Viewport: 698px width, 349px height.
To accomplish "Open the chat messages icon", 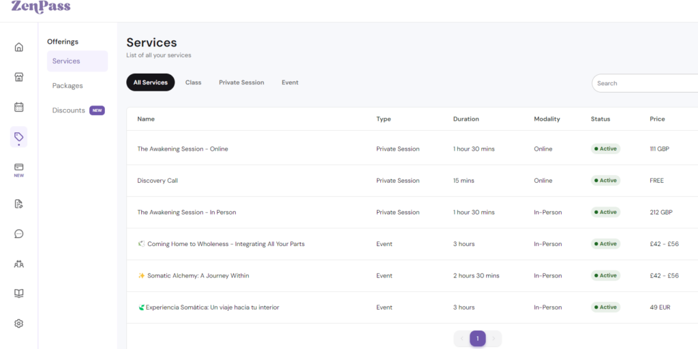I will 18,234.
